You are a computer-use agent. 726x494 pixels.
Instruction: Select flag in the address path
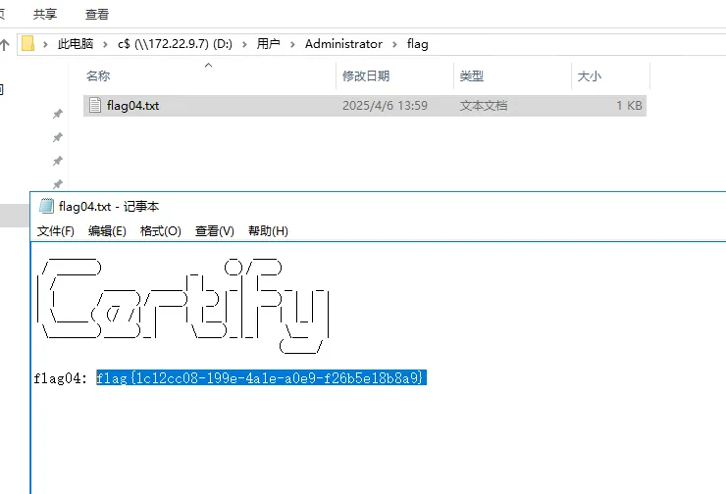click(418, 44)
